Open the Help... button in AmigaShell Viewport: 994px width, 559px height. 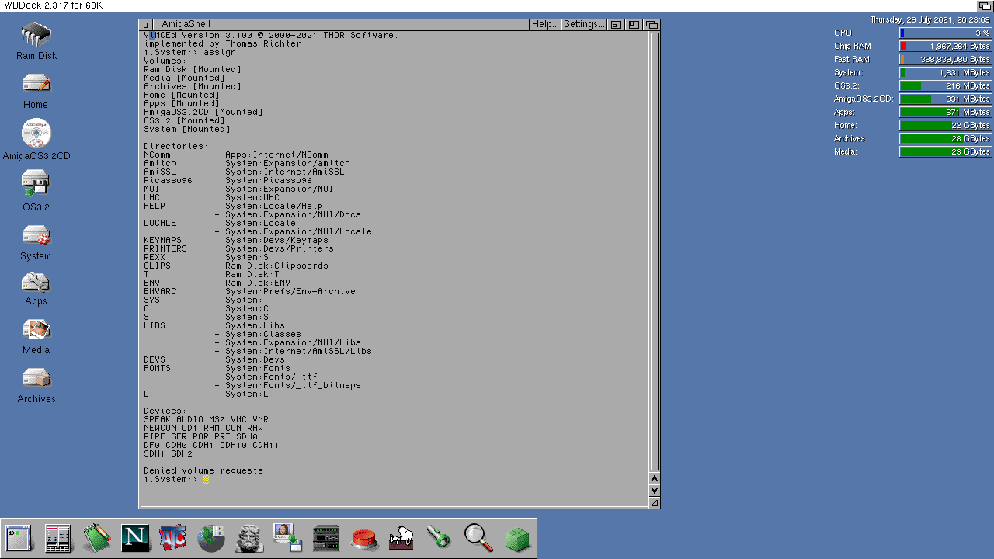click(x=545, y=25)
